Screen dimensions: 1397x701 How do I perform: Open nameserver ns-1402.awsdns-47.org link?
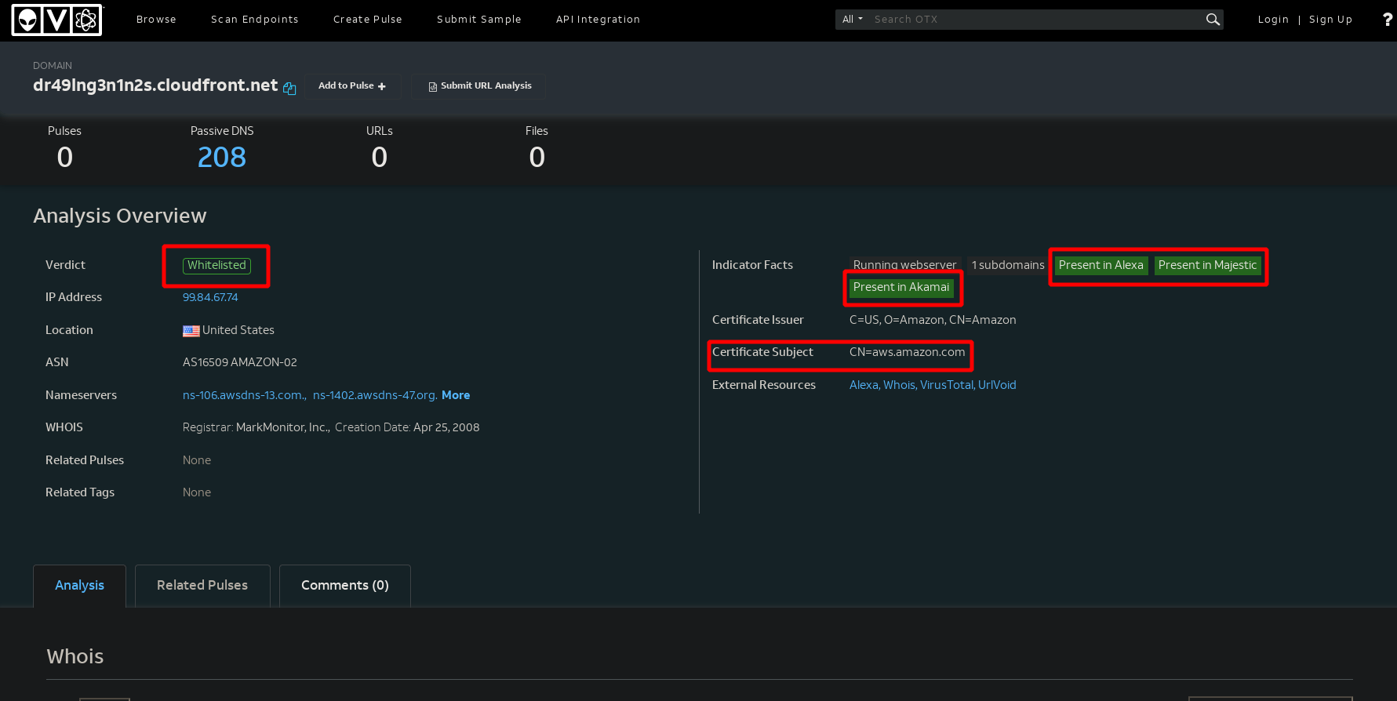click(375, 395)
